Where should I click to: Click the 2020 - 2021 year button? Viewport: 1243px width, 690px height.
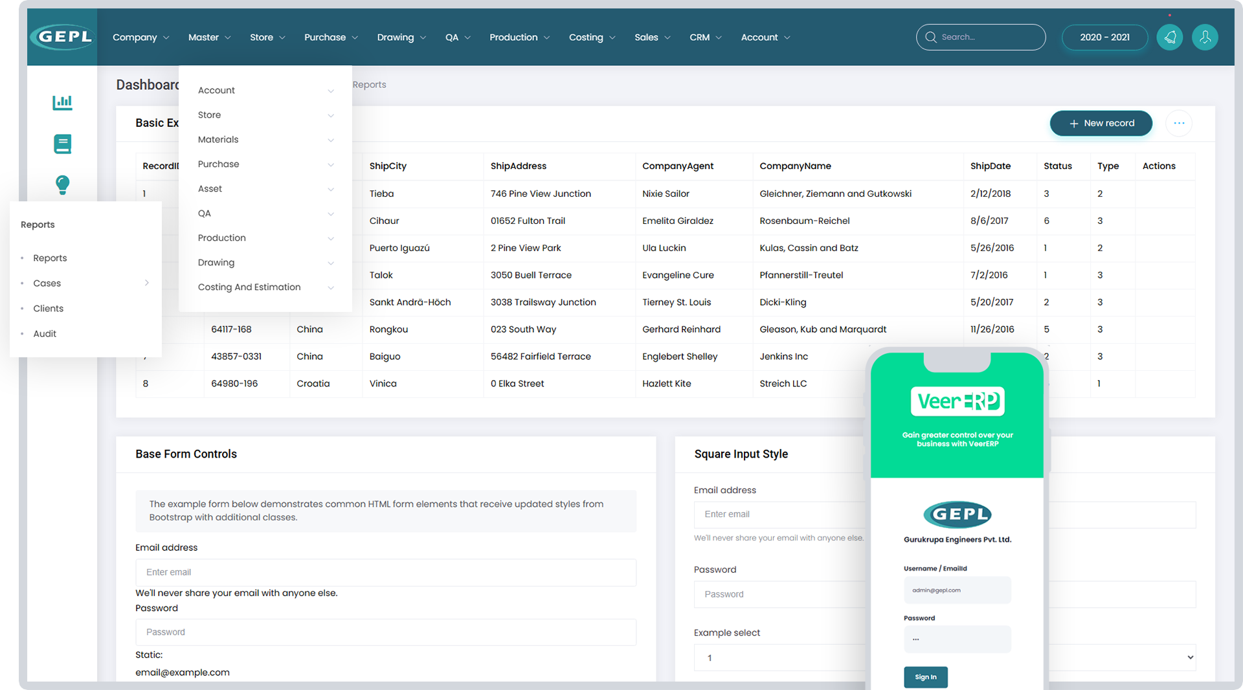click(1104, 37)
